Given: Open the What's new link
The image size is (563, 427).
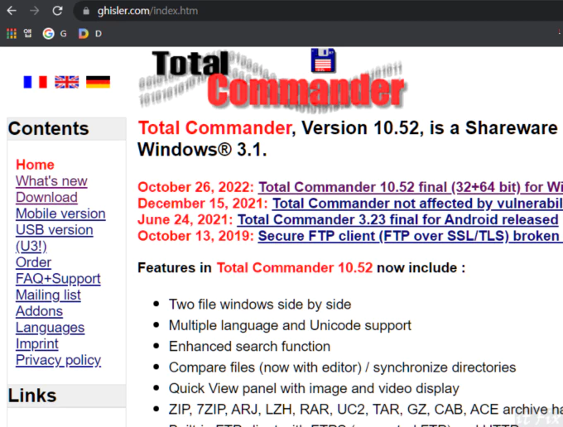Looking at the screenshot, I should pos(51,181).
